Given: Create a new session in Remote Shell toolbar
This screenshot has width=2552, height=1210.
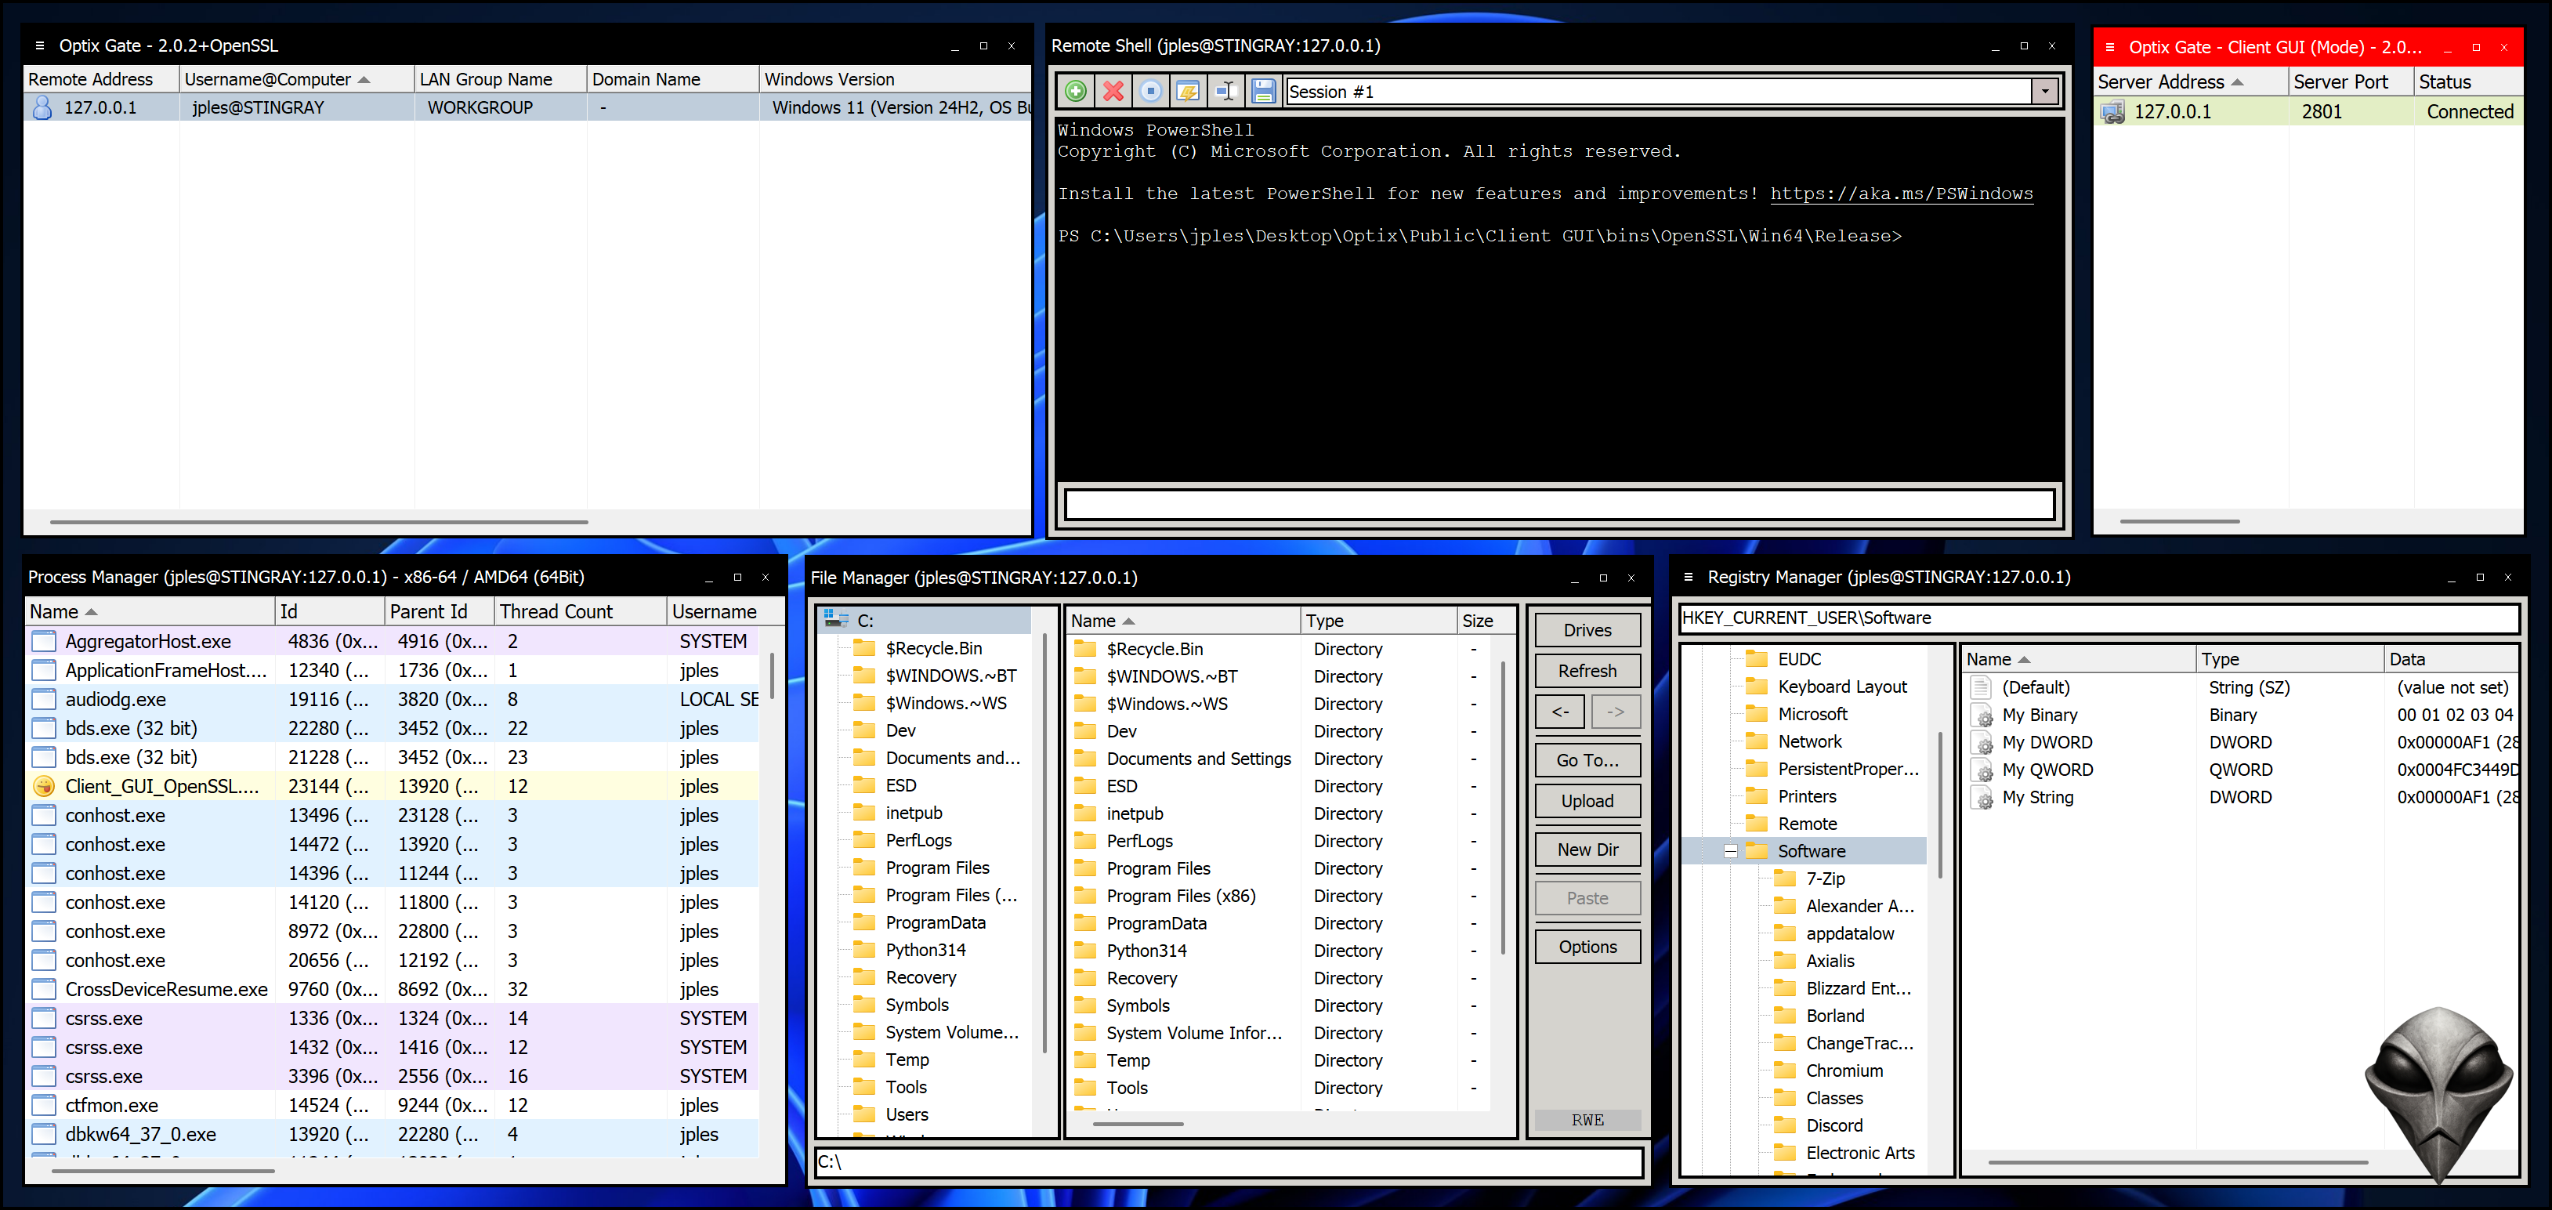Looking at the screenshot, I should click(1076, 92).
